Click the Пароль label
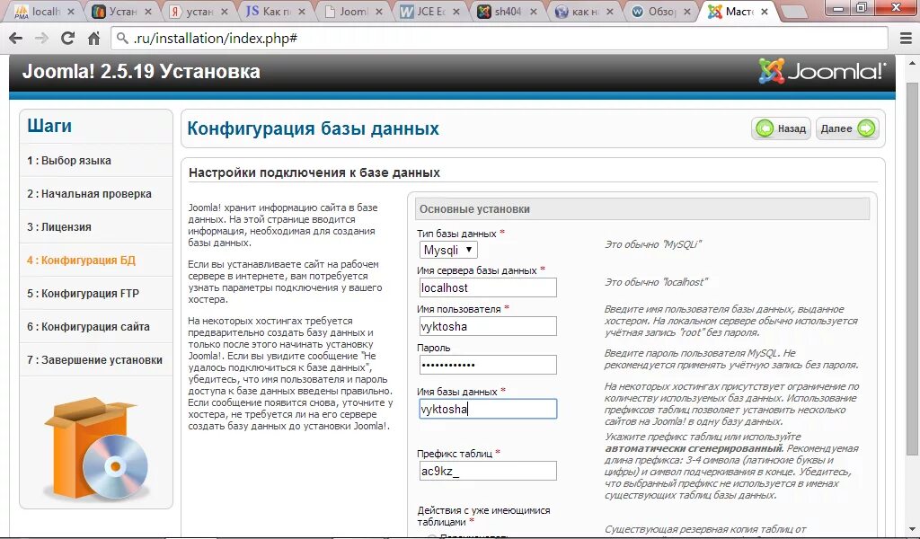This screenshot has height=539, width=920. click(x=434, y=348)
